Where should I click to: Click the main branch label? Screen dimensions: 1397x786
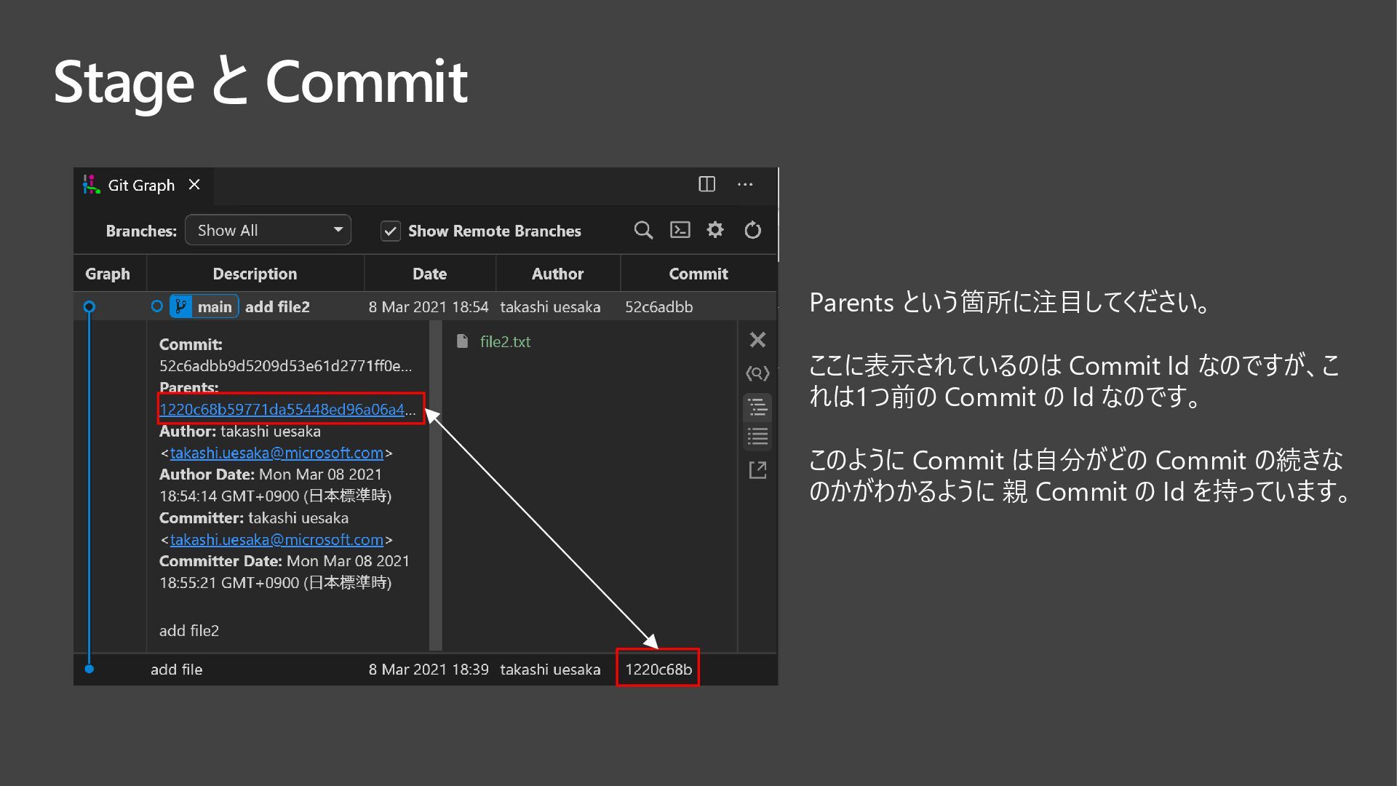point(214,307)
